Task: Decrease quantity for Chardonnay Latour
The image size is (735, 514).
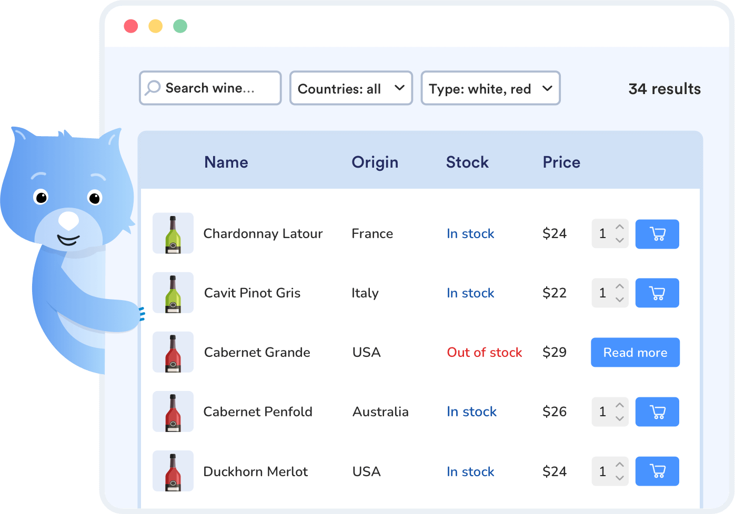Action: [620, 240]
